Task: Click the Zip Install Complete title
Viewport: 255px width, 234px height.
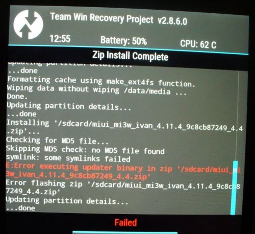Action: tap(130, 56)
